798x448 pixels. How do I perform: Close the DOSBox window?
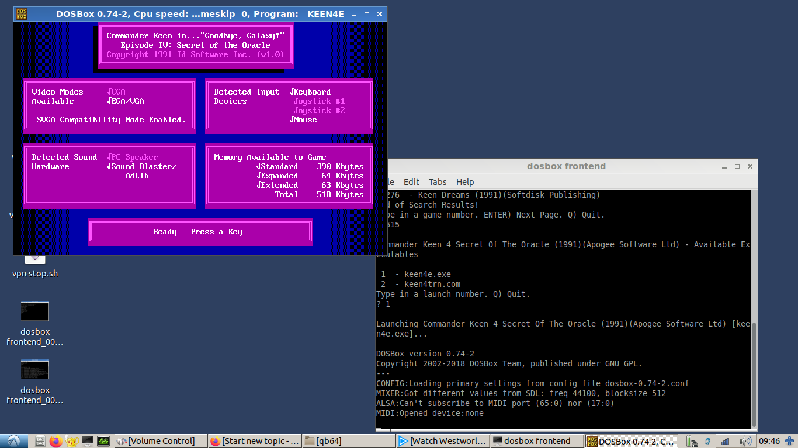[380, 14]
